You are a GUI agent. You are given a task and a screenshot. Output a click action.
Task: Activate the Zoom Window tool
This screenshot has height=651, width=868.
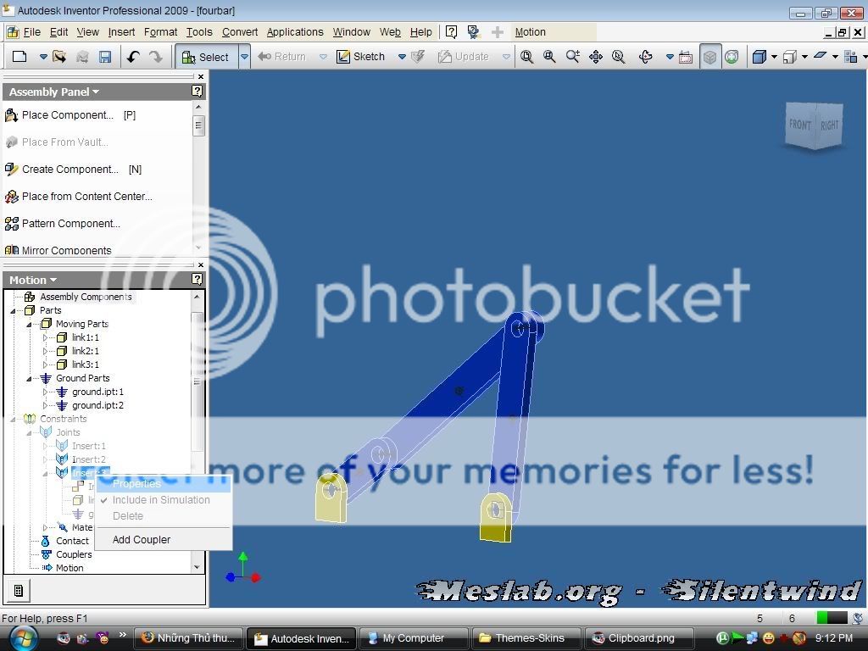(x=549, y=57)
